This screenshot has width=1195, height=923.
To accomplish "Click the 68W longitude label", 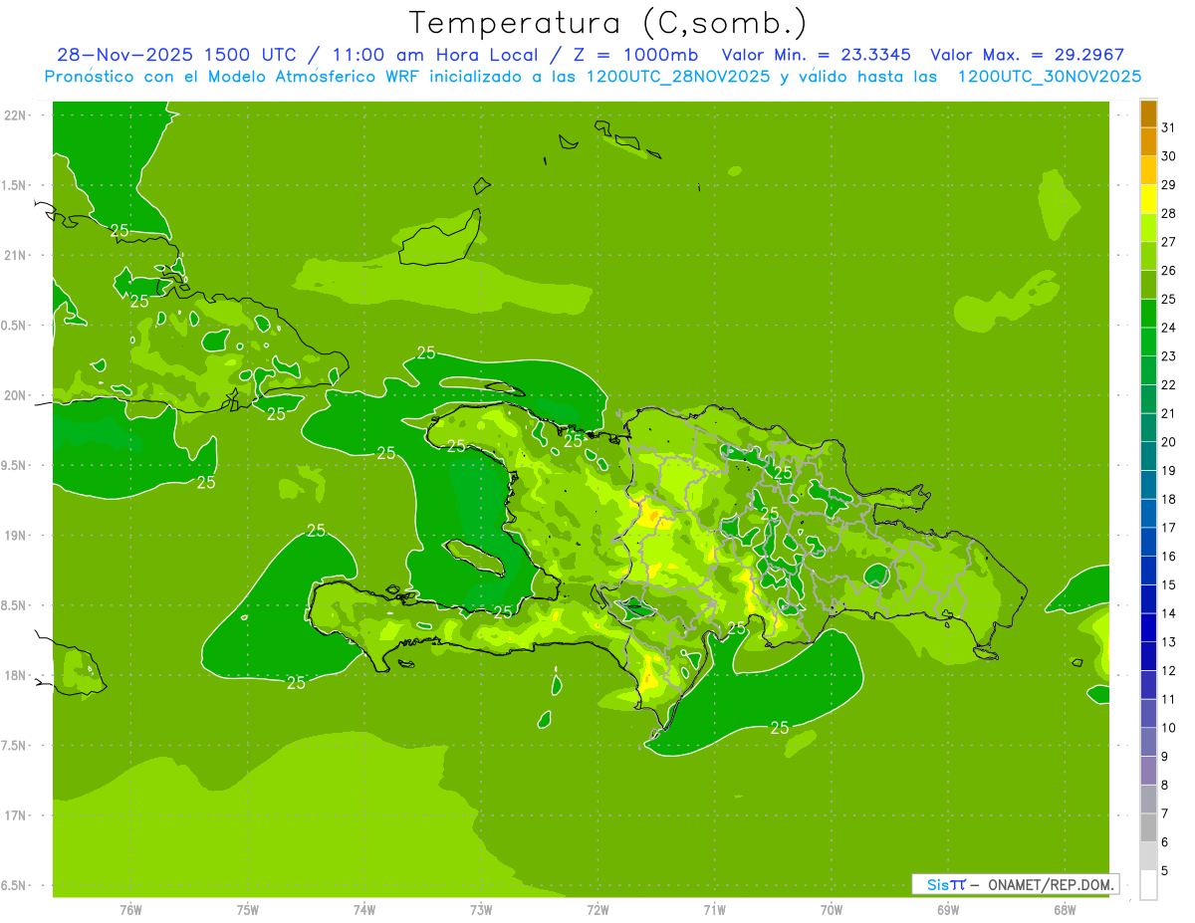I will (1065, 910).
